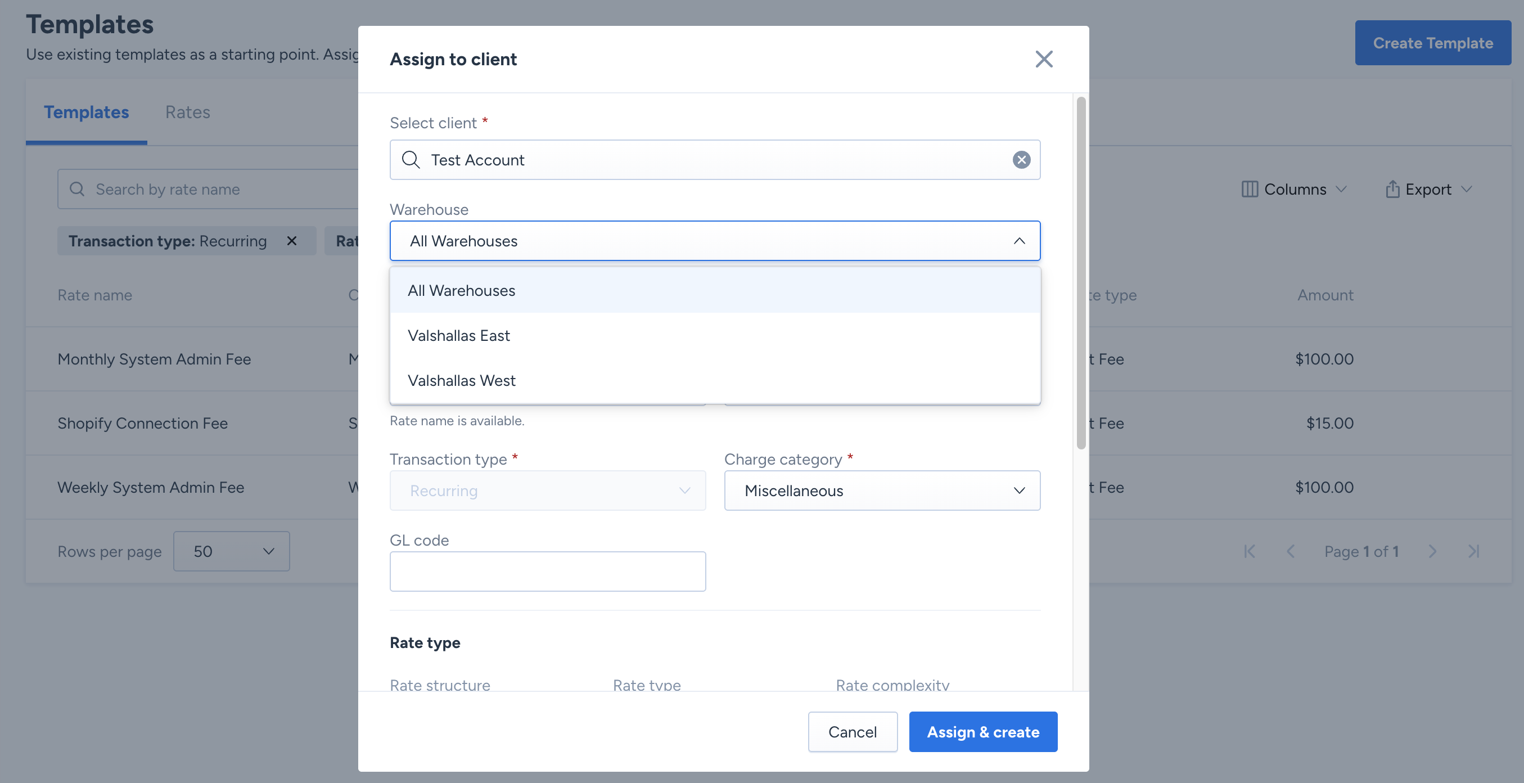Image resolution: width=1524 pixels, height=783 pixels.
Task: Go to last page icon
Action: pyautogui.click(x=1474, y=552)
